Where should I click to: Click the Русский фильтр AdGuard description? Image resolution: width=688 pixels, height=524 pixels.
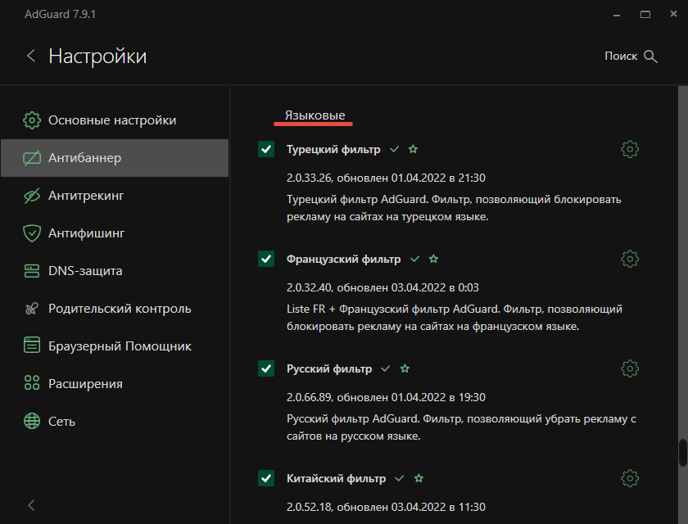coord(461,427)
